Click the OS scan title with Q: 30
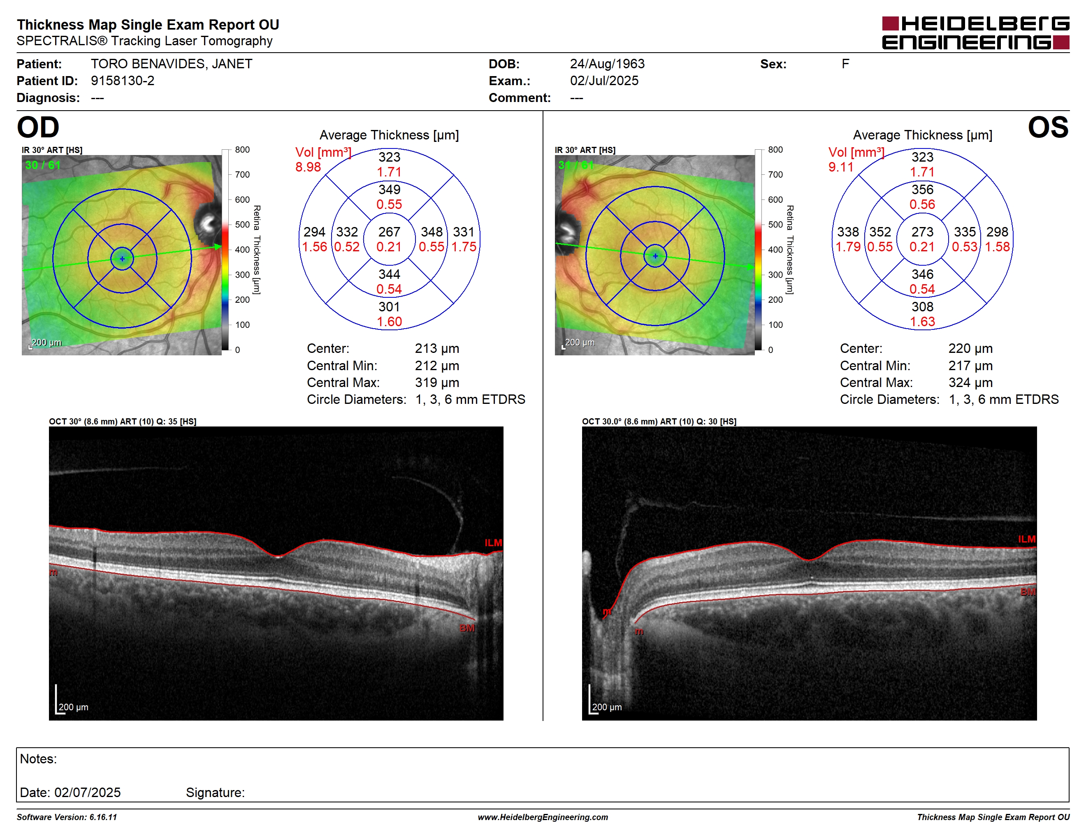 [x=659, y=422]
